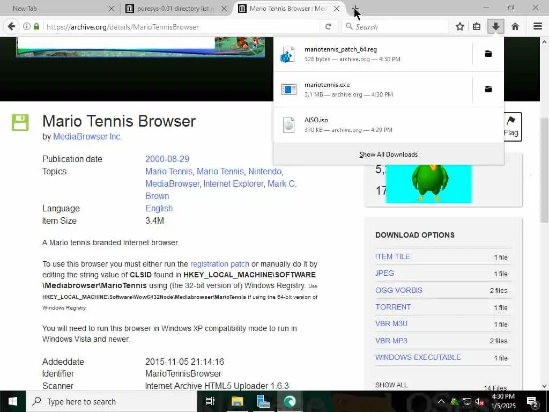The width and height of the screenshot is (549, 412).
Task: Open a new tab with plus button
Action: click(x=355, y=9)
